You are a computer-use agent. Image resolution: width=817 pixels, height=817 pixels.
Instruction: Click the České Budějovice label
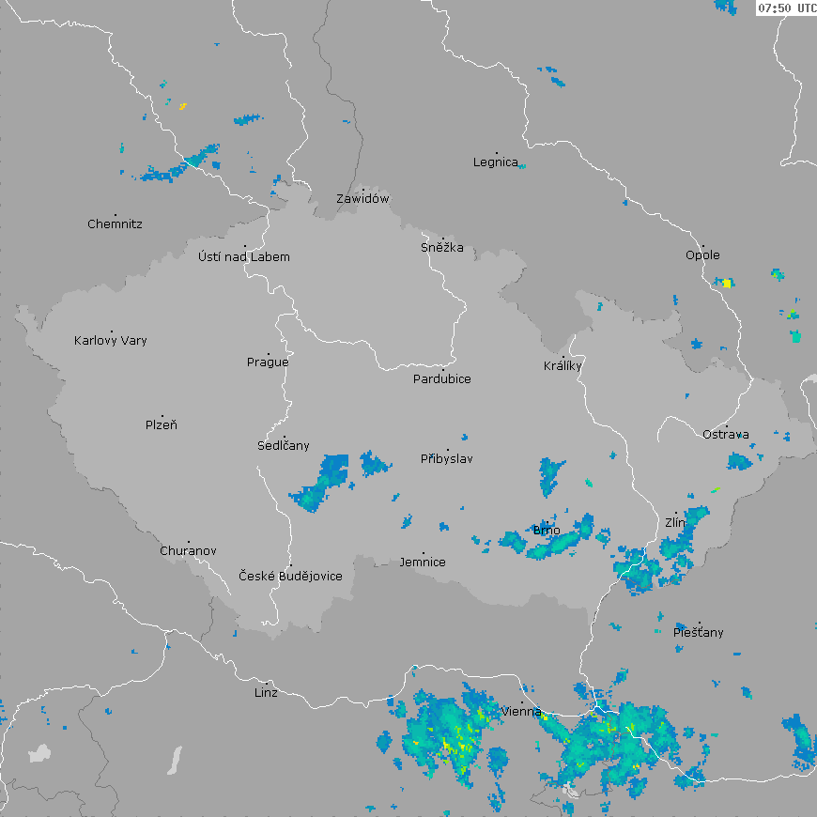tap(290, 576)
